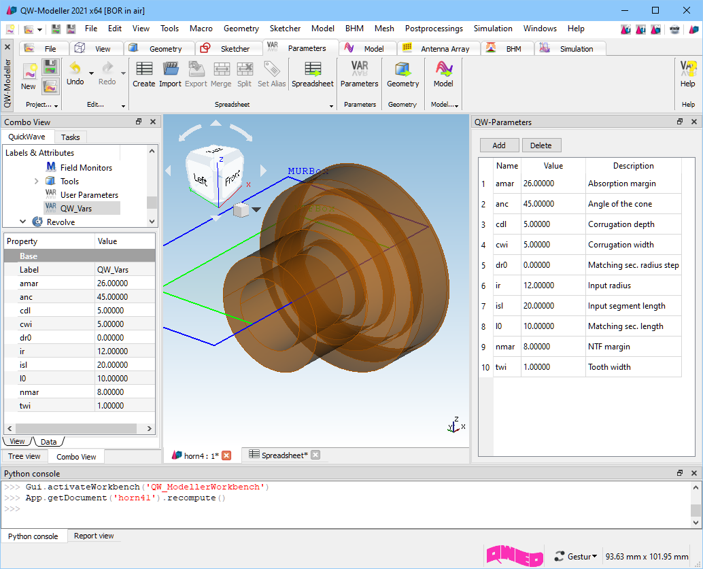This screenshot has width=703, height=569.
Task: Expand the Spreadsheet group dropdown arrow
Action: click(x=331, y=106)
